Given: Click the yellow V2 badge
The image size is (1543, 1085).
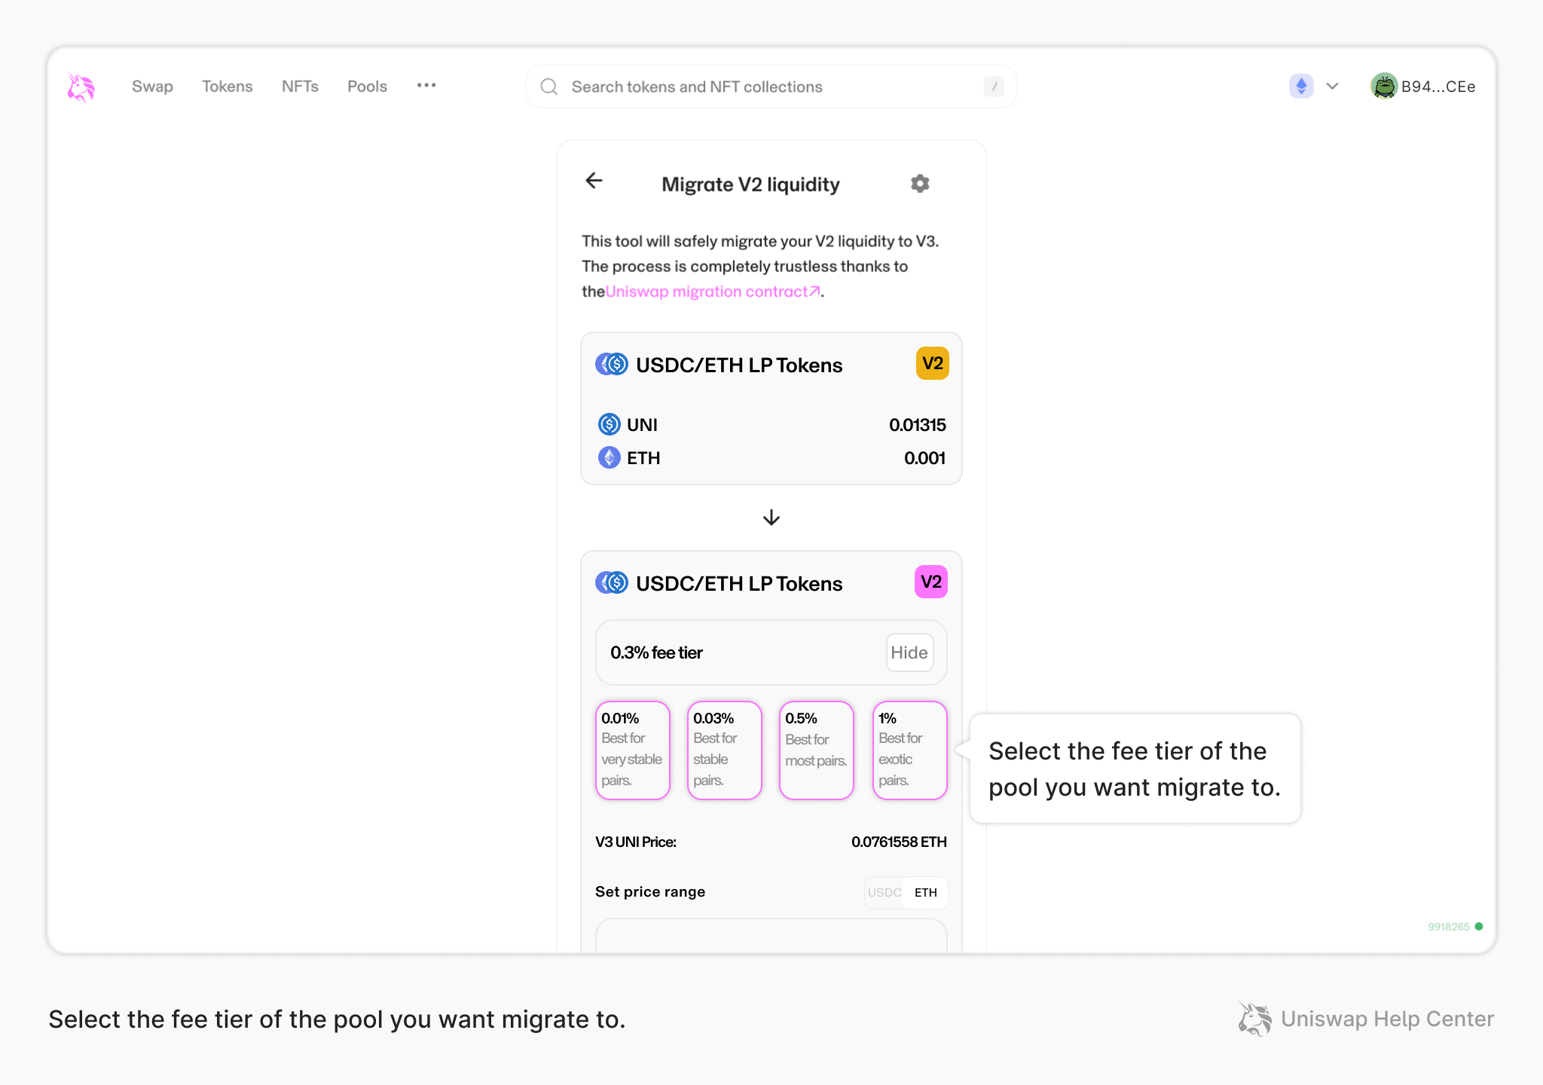Looking at the screenshot, I should (x=933, y=363).
